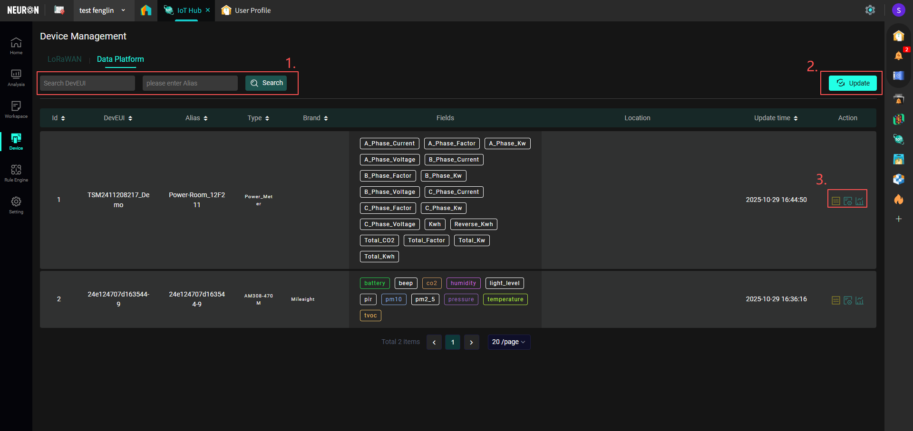This screenshot has height=431, width=913.
Task: Open the 20 /page size dropdown
Action: point(508,342)
